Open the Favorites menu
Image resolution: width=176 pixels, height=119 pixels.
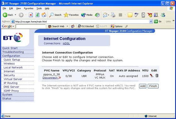click(29, 8)
